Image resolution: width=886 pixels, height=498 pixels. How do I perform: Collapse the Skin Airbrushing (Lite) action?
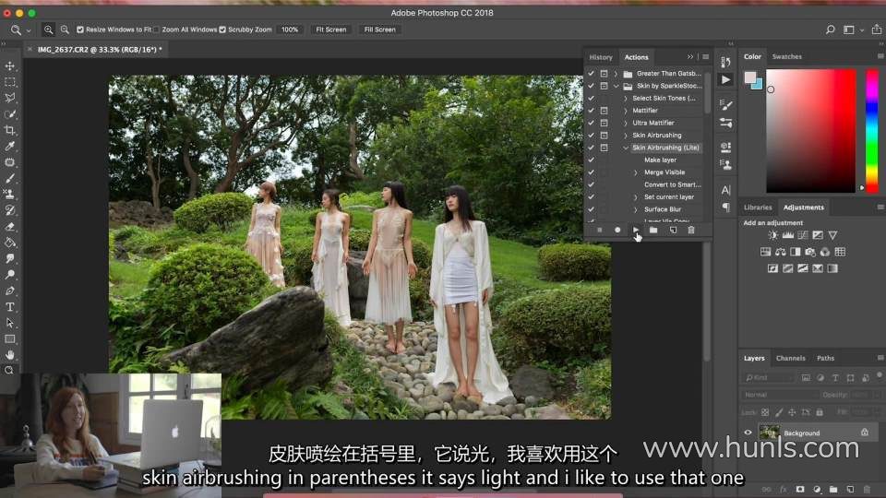[626, 148]
